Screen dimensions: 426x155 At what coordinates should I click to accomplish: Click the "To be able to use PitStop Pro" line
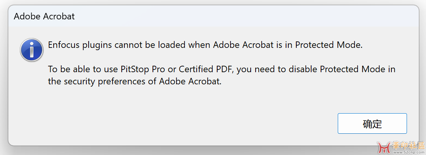tap(222, 69)
